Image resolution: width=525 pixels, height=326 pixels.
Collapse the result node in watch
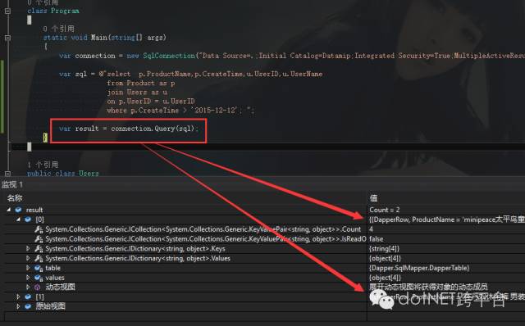[x=9, y=210]
